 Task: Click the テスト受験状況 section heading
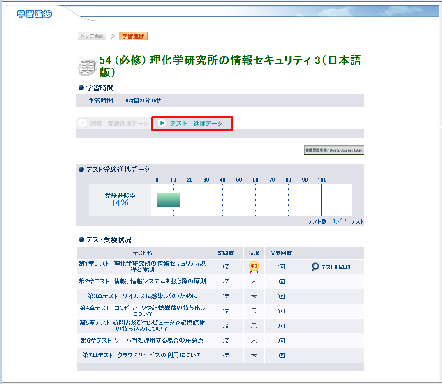[x=109, y=240]
